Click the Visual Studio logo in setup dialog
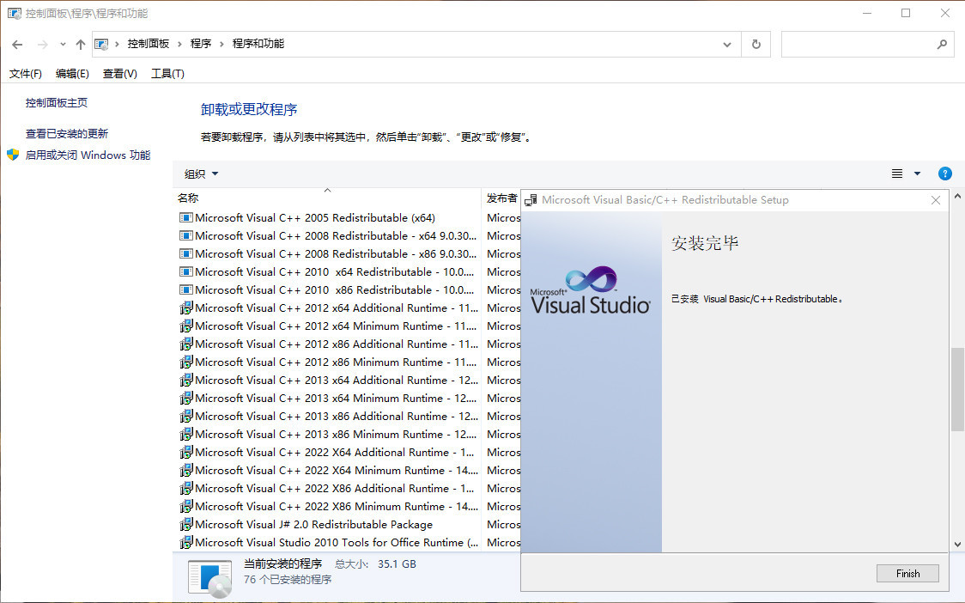The width and height of the screenshot is (965, 603). tap(589, 288)
